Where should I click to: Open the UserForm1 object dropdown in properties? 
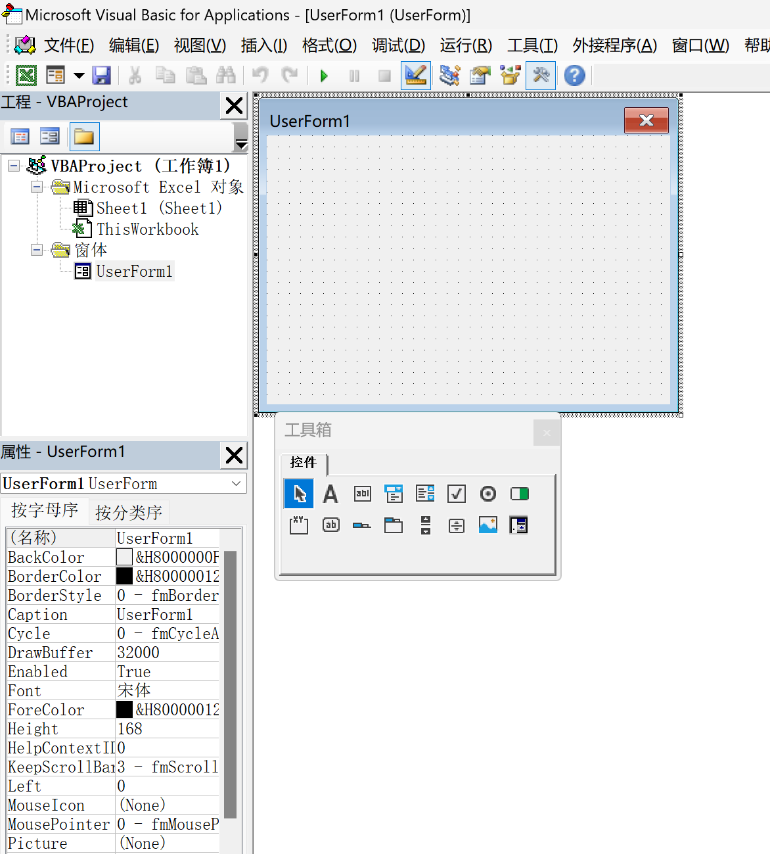(237, 484)
